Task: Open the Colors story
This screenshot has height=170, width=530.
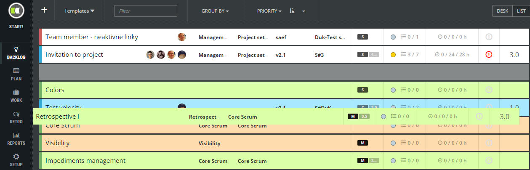Action: click(x=55, y=90)
